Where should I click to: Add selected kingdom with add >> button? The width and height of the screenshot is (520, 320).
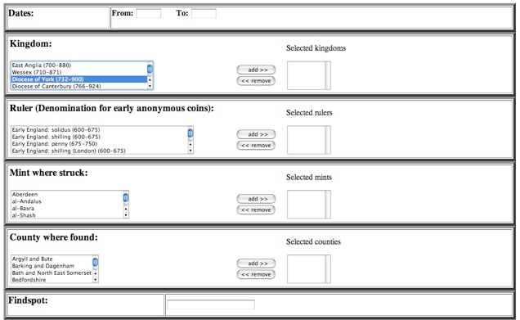point(256,70)
